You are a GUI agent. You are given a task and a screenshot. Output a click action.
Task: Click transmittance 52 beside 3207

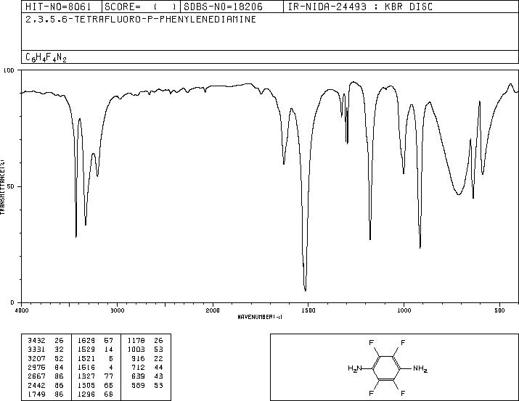click(x=59, y=358)
